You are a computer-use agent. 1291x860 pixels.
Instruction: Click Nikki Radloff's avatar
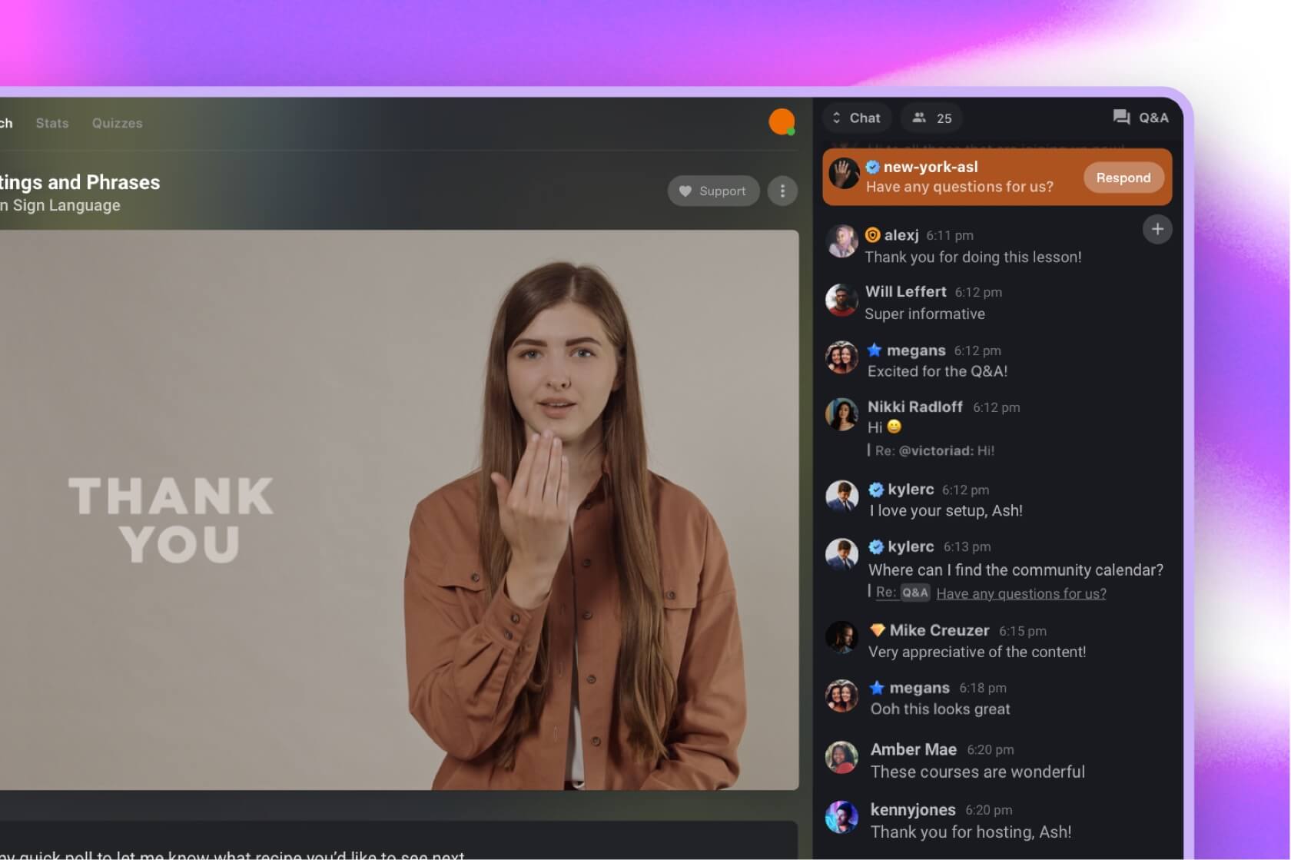point(841,414)
